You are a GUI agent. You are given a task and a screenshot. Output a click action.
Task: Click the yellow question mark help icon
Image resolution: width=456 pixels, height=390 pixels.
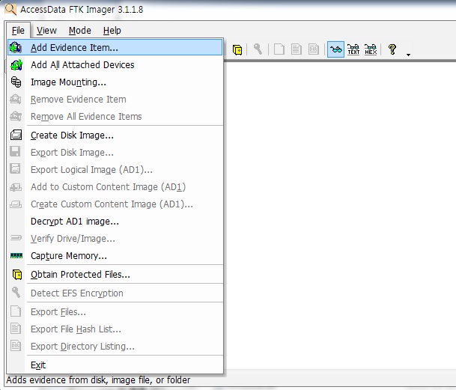click(x=392, y=49)
